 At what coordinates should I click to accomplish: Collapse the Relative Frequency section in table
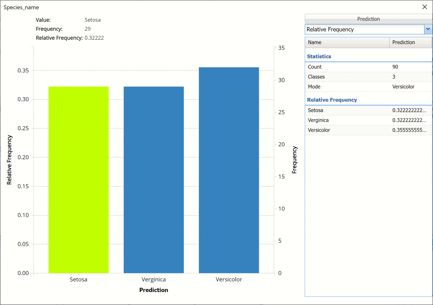[x=332, y=100]
